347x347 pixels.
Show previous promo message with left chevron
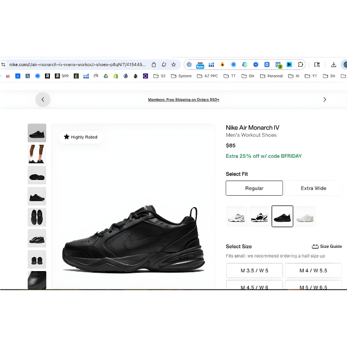pos(43,100)
